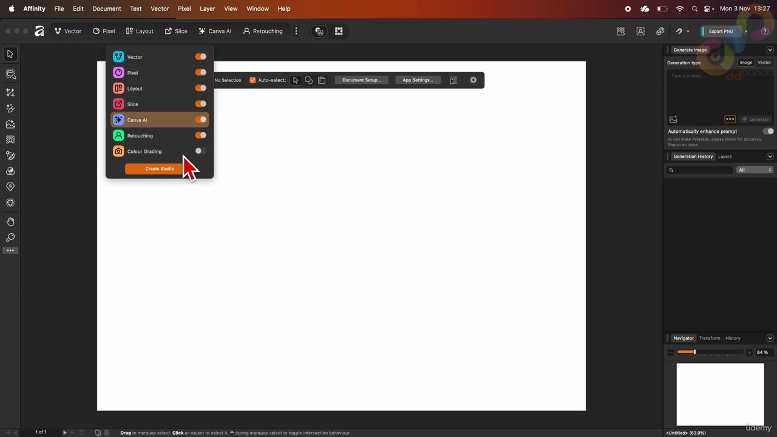Switch to the Retouching studio tab
This screenshot has height=437, width=777.
(x=263, y=31)
